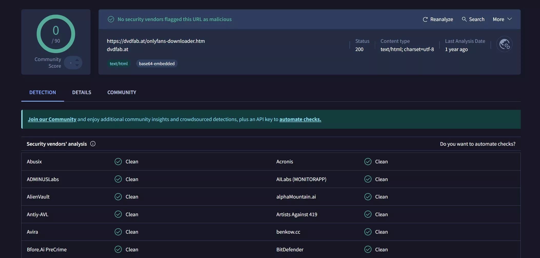540x258 pixels.
Task: Click the Clean check icon for Abusix
Action: pyautogui.click(x=118, y=162)
